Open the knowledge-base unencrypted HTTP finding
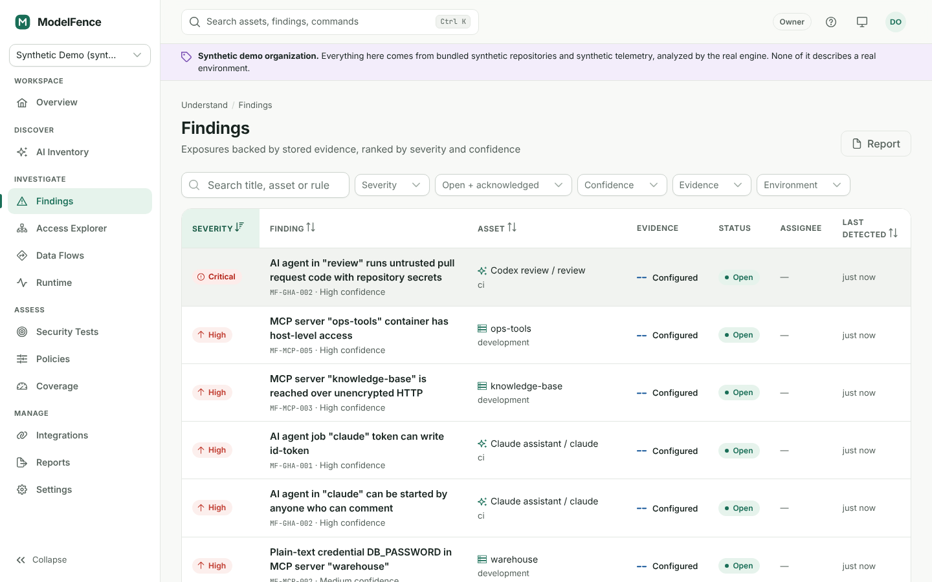The image size is (932, 582). (348, 386)
